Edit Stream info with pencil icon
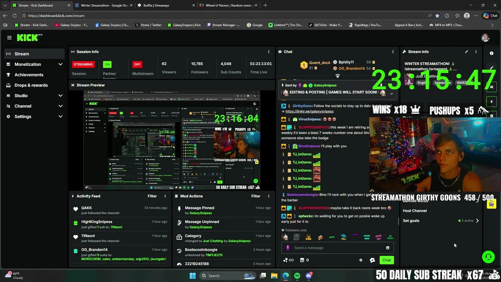 point(466,52)
